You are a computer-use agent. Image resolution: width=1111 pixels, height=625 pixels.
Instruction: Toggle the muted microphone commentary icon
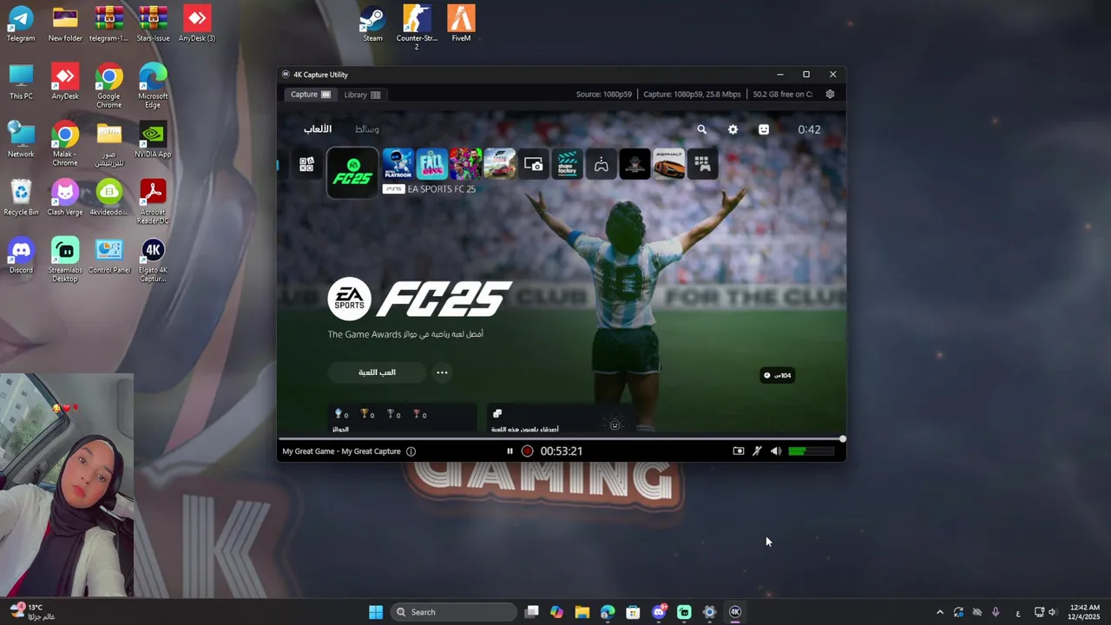[x=757, y=451]
